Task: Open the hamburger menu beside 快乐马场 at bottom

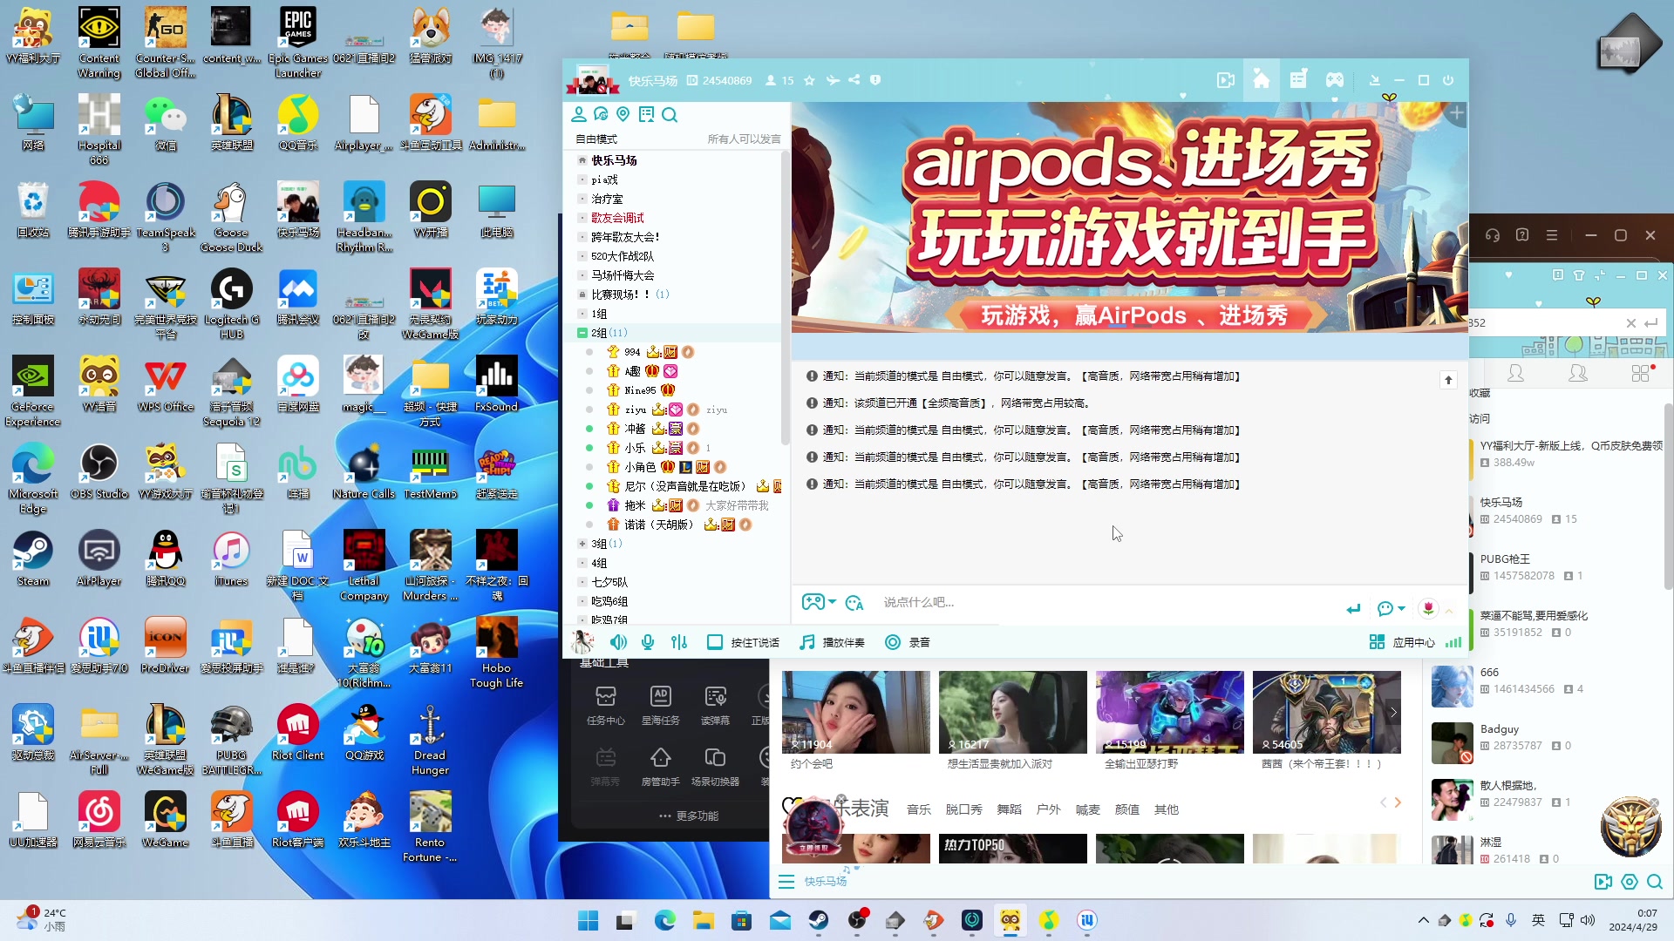Action: (786, 882)
